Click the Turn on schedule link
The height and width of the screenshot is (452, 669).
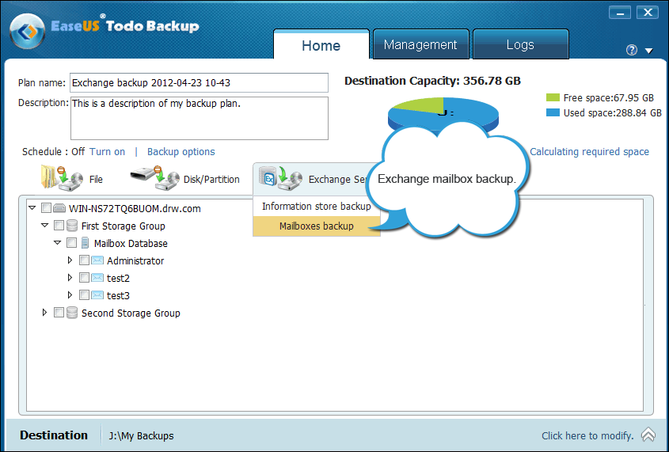coord(107,152)
